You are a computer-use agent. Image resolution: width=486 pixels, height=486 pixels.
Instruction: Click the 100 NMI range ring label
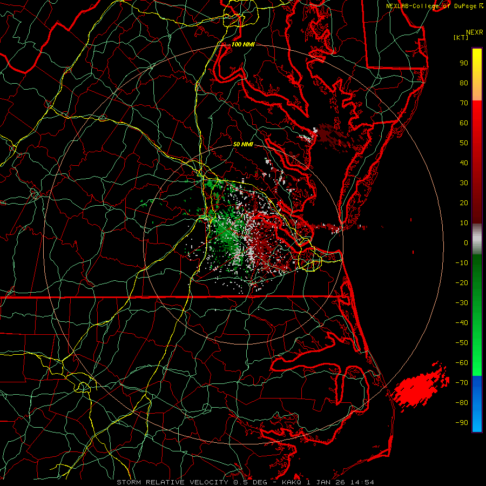243,44
